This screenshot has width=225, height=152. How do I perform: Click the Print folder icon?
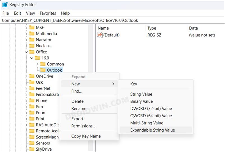click(x=32, y=119)
